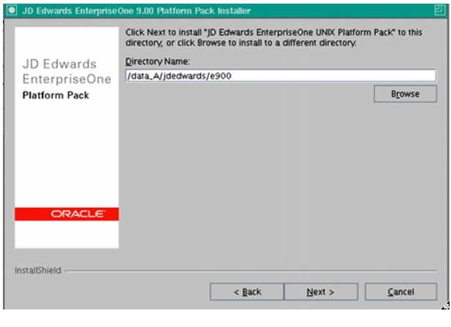Image resolution: width=451 pixels, height=327 pixels.
Task: Cancel the installation
Action: coord(401,292)
